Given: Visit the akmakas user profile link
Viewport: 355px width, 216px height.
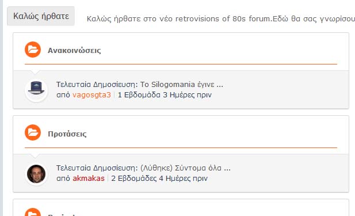Looking at the screenshot, I should tap(89, 179).
